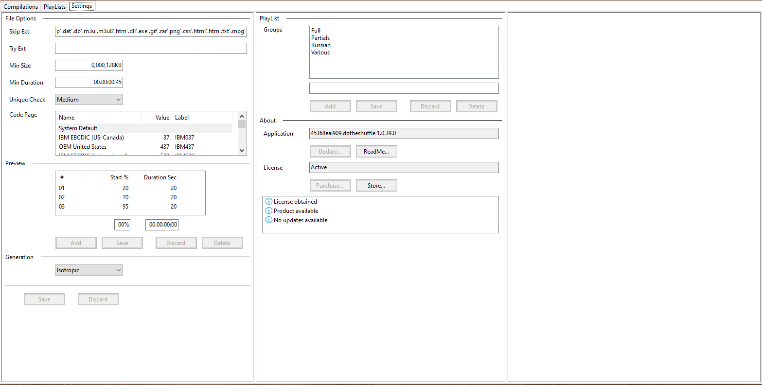This screenshot has width=762, height=385.
Task: Open the ReadMe... document
Action: click(376, 152)
